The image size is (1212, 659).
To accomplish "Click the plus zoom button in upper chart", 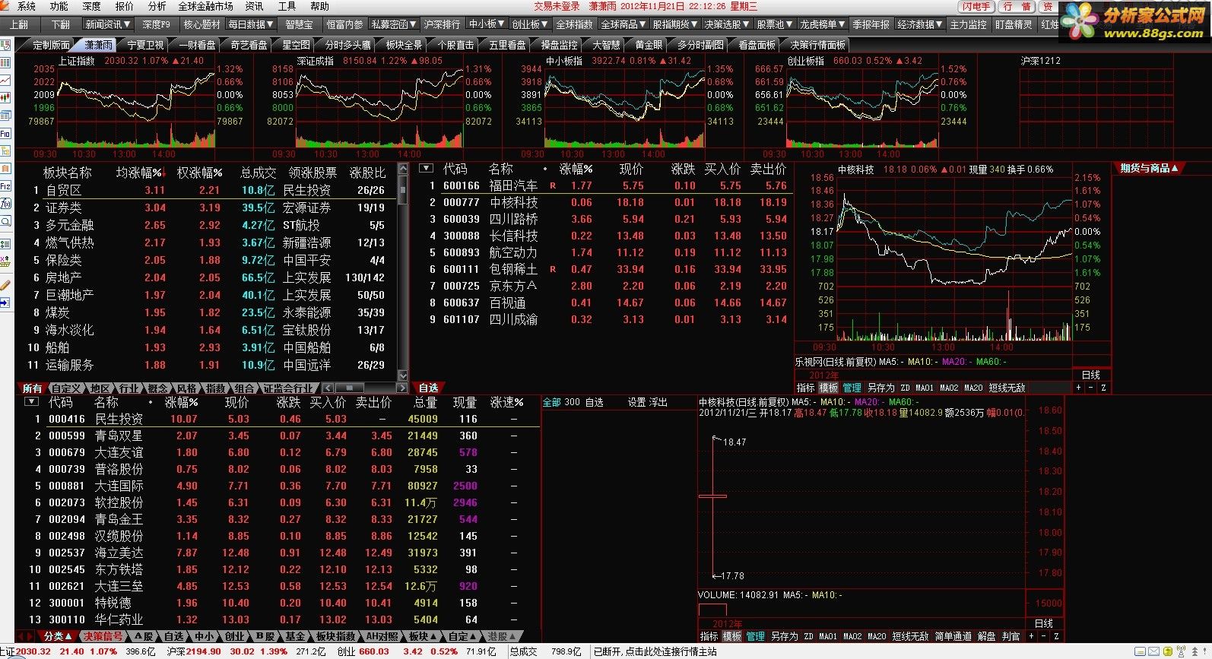I will tap(1078, 388).
